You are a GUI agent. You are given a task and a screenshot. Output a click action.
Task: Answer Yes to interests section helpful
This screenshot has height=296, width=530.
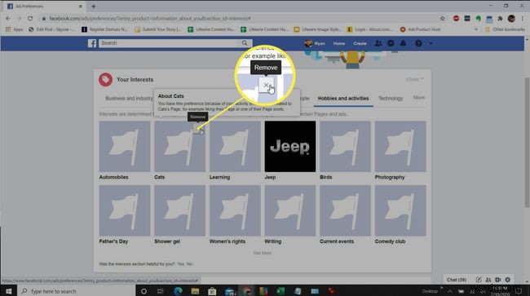pos(180,264)
